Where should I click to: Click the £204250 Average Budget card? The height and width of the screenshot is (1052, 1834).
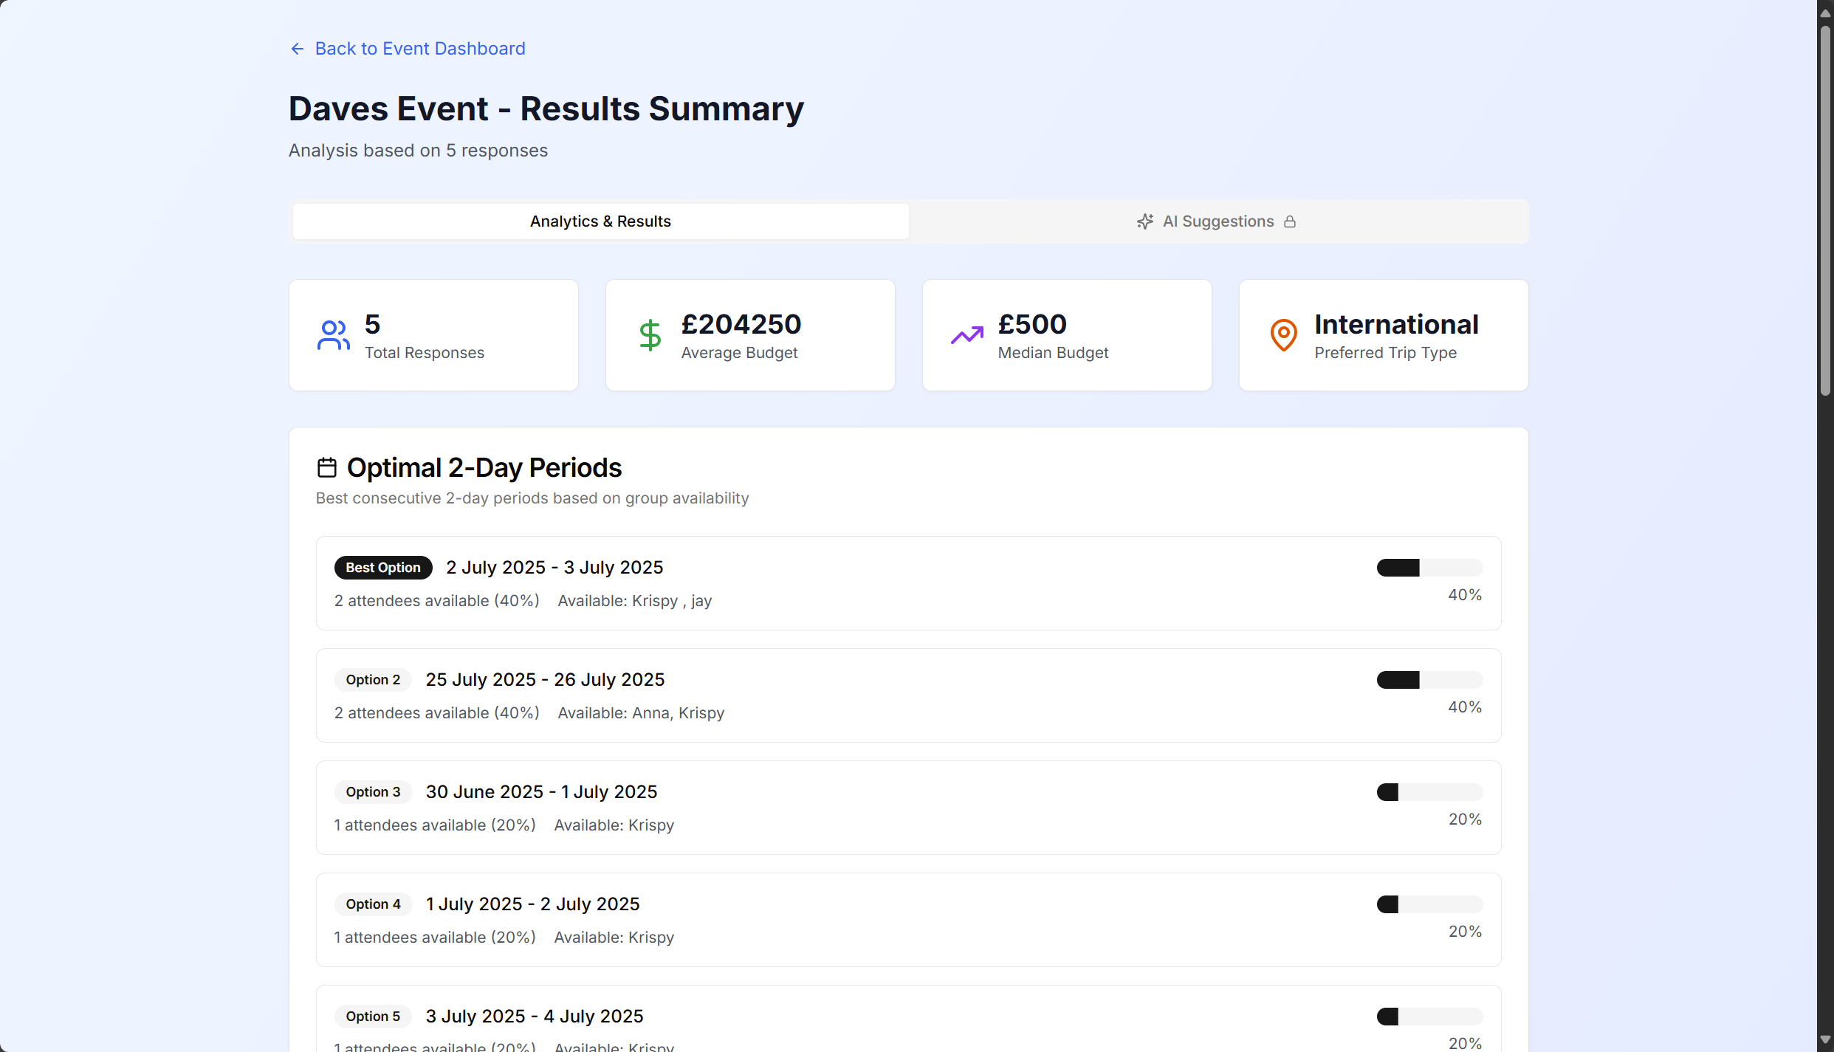click(750, 335)
